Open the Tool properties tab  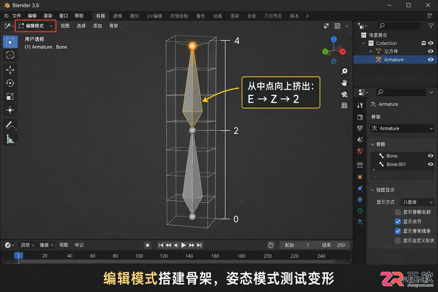(360, 105)
